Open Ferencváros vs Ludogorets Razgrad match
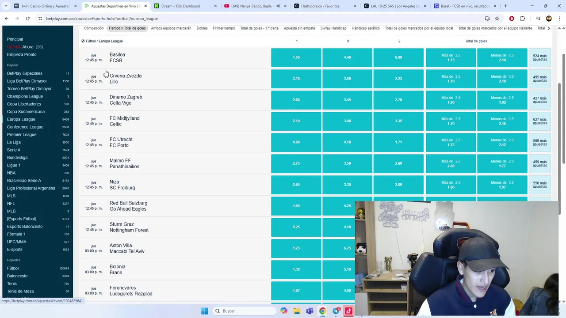Viewport: 566px width, 318px height. (131, 291)
